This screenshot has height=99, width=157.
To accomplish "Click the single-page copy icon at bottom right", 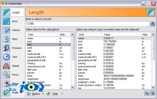I will (x=147, y=93).
